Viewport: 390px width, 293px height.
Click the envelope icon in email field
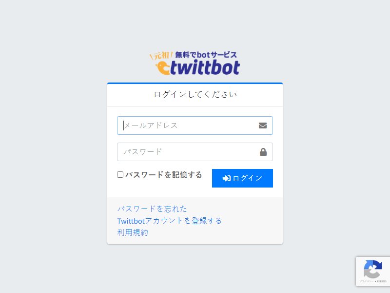[x=263, y=126]
